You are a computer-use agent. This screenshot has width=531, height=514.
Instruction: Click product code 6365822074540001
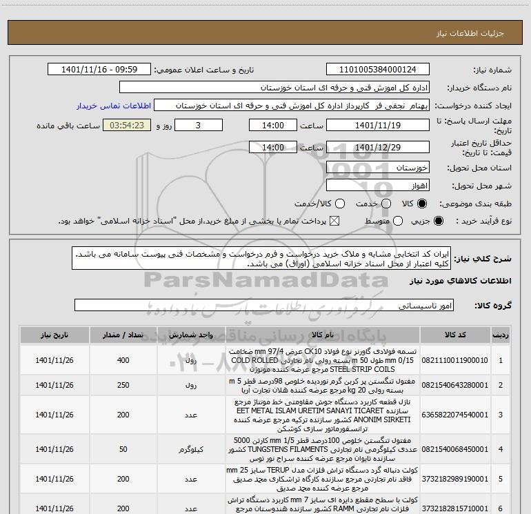click(455, 415)
